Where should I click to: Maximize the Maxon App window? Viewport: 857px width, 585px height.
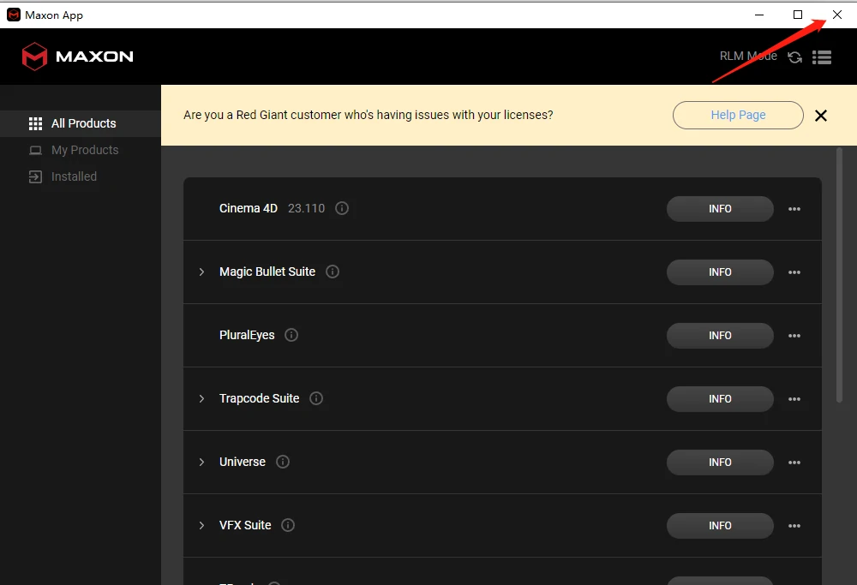pos(798,15)
